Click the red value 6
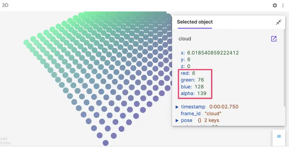Viewport: 289px width, 147px height. pyautogui.click(x=194, y=73)
